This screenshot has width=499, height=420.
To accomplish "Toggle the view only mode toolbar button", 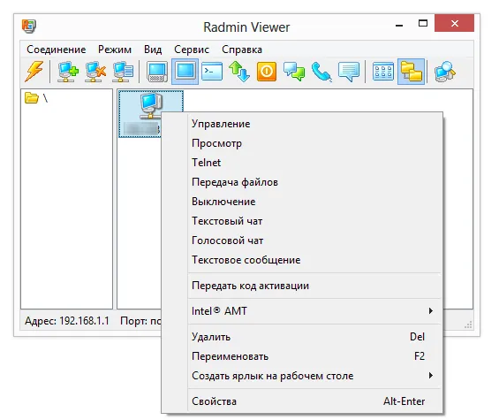I will pyautogui.click(x=185, y=72).
